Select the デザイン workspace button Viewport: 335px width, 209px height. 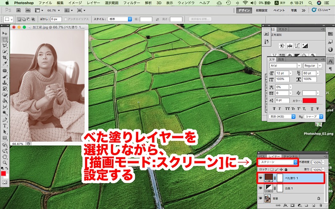coord(244,10)
